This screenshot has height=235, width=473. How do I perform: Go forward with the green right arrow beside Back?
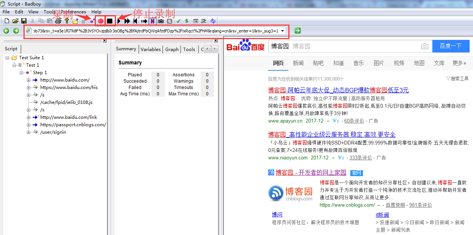[x=16, y=31]
